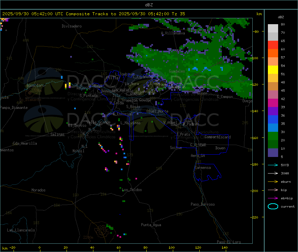Click the 'Morados' map label

(38, 190)
